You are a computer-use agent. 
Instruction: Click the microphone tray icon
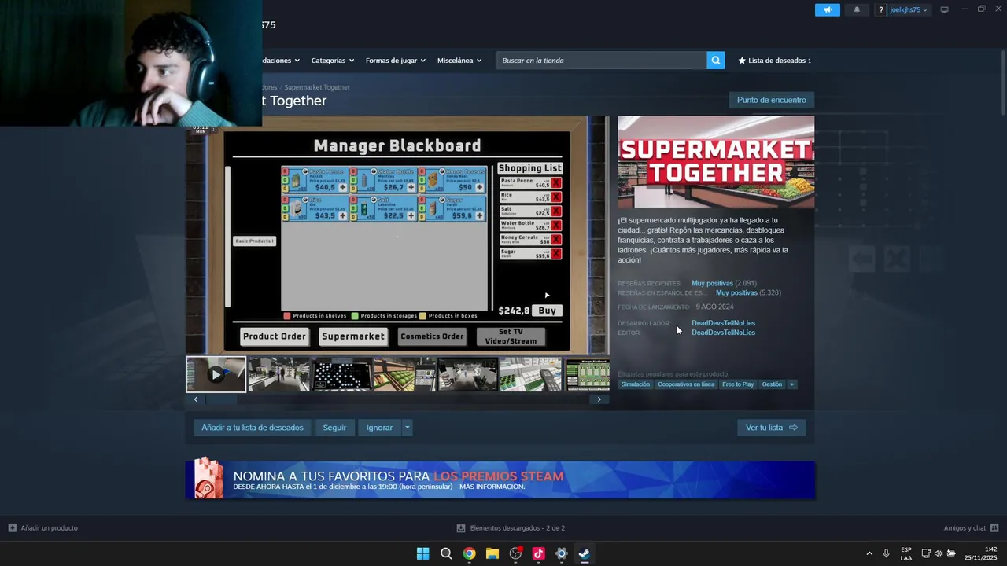[887, 553]
